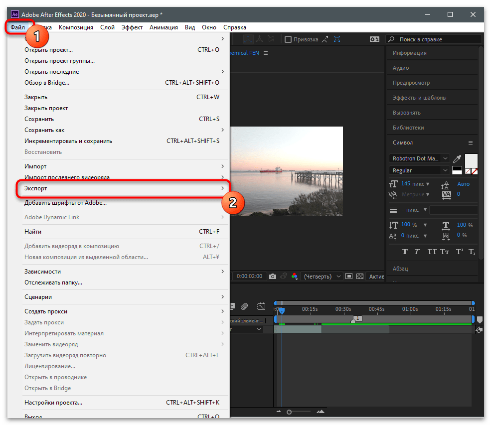Open the (Четверть) resolution dropdown
This screenshot has width=491, height=425.
[322, 277]
